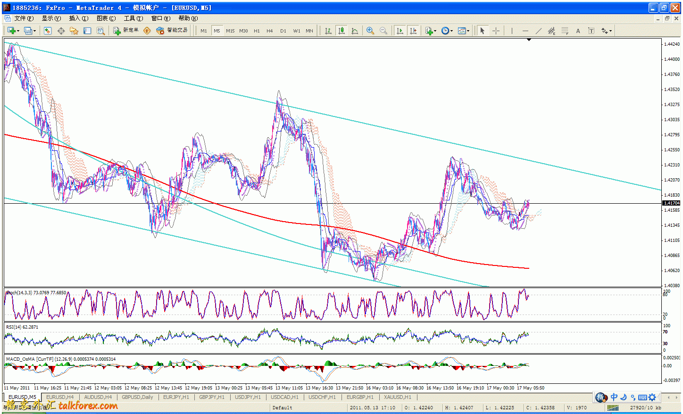
Task: Switch chart to M15 timeframe
Action: click(230, 31)
